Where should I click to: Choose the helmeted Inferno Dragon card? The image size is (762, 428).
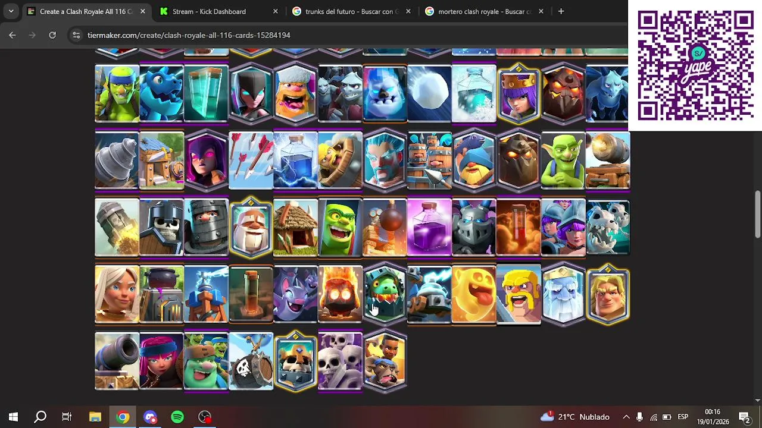click(385, 294)
